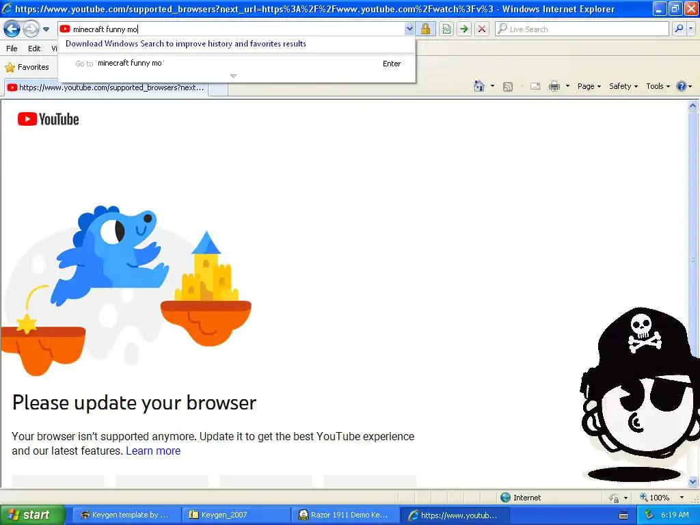Open search provider options dropdown

pos(691,29)
